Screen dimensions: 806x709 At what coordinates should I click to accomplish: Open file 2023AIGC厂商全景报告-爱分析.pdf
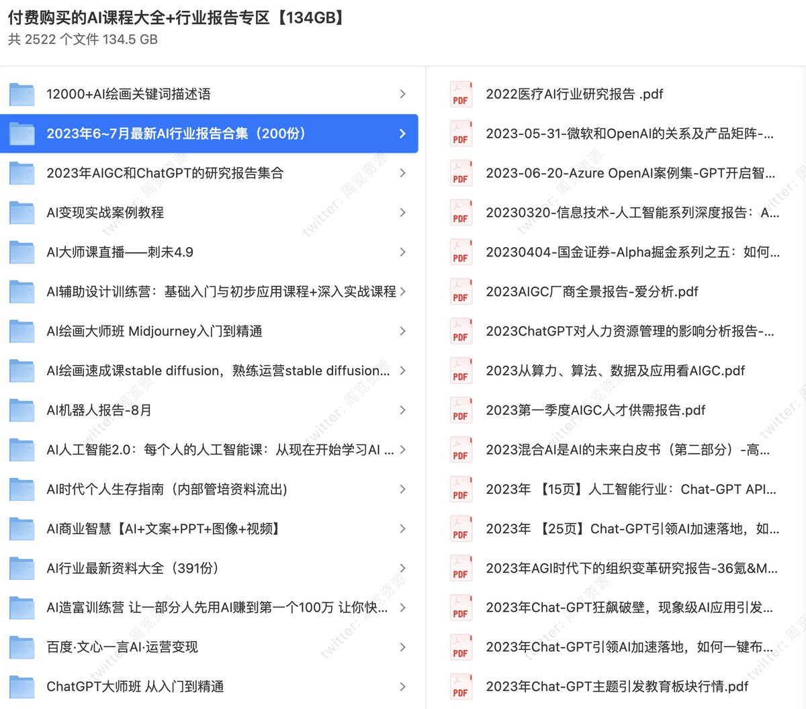pos(617,291)
